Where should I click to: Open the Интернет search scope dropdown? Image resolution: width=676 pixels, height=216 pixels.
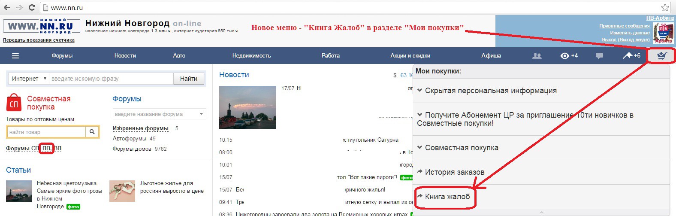[29, 79]
